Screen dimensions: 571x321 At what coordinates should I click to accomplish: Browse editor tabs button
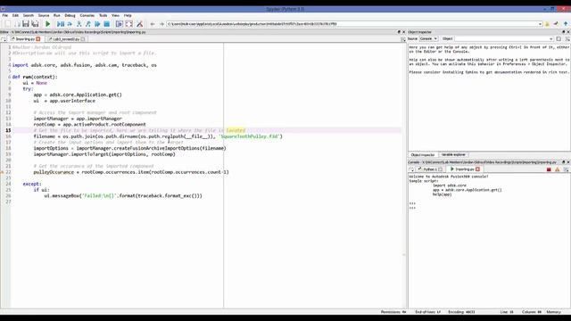coord(4,39)
